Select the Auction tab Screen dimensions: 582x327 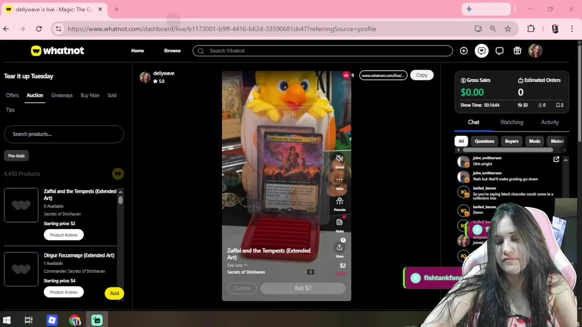click(x=35, y=95)
